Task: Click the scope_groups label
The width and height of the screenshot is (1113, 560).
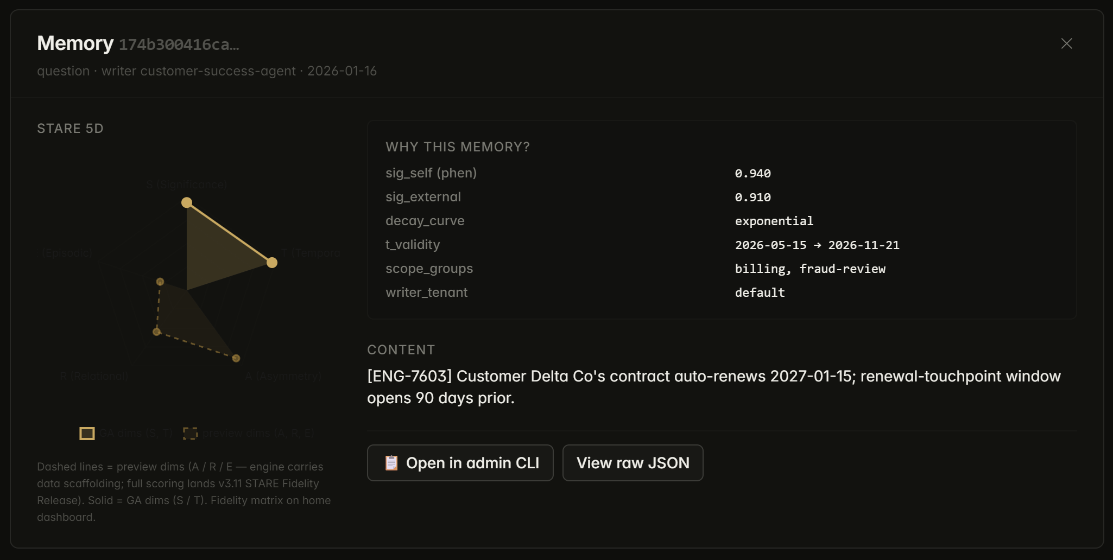Action: point(429,269)
